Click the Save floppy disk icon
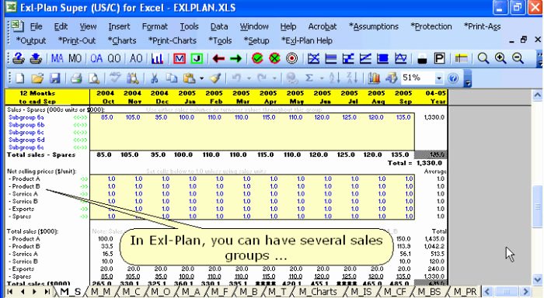This screenshot has width=544, height=298. (55, 78)
